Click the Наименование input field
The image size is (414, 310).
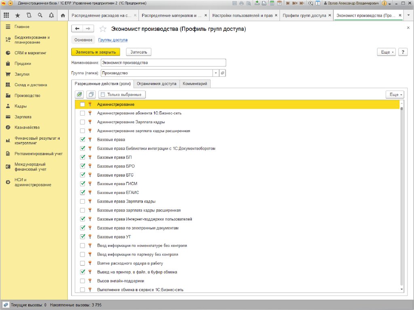(163, 63)
